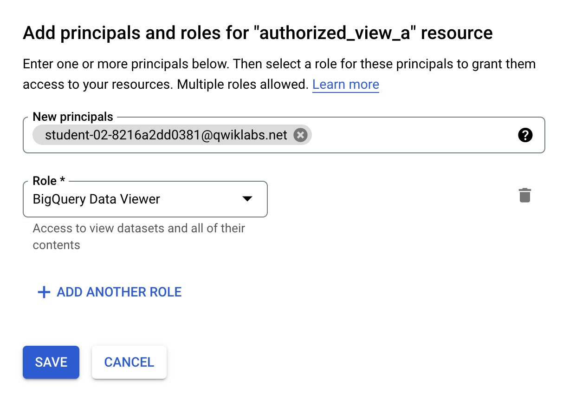Save the principal and role assignment
The height and width of the screenshot is (395, 582).
51,362
